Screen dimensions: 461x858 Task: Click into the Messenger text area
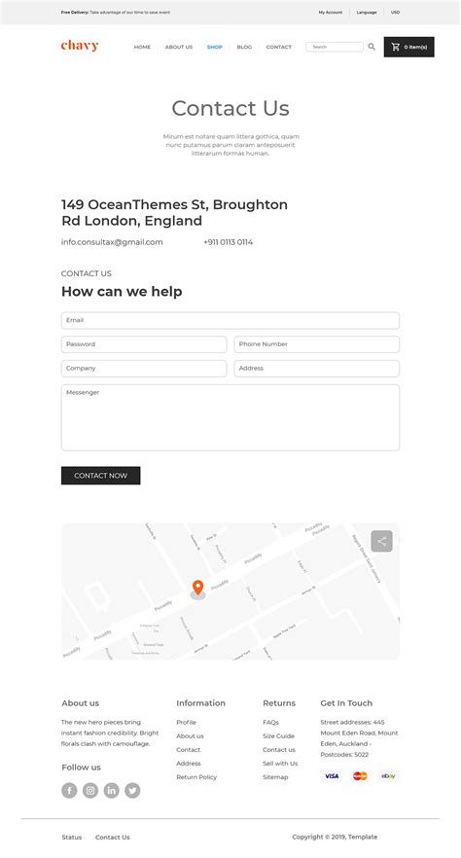click(230, 417)
